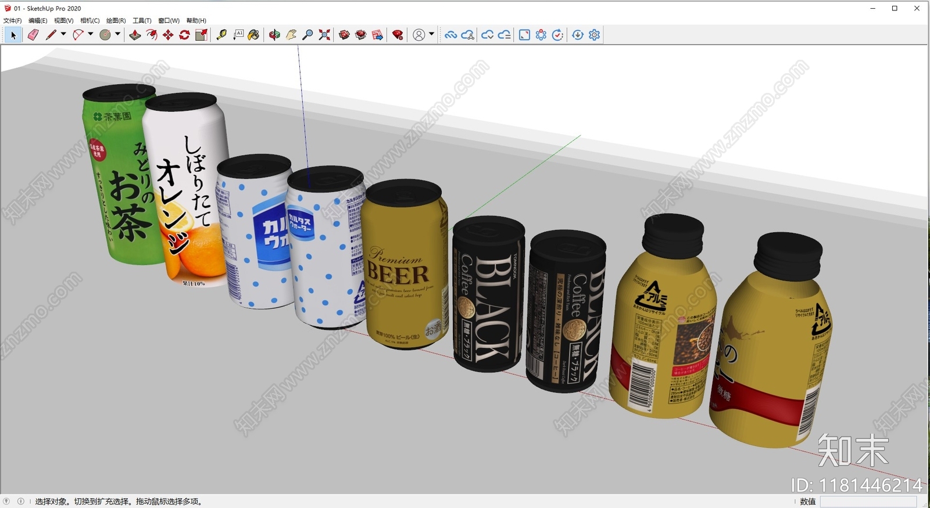Pick the Pan hand tool

pos(291,35)
